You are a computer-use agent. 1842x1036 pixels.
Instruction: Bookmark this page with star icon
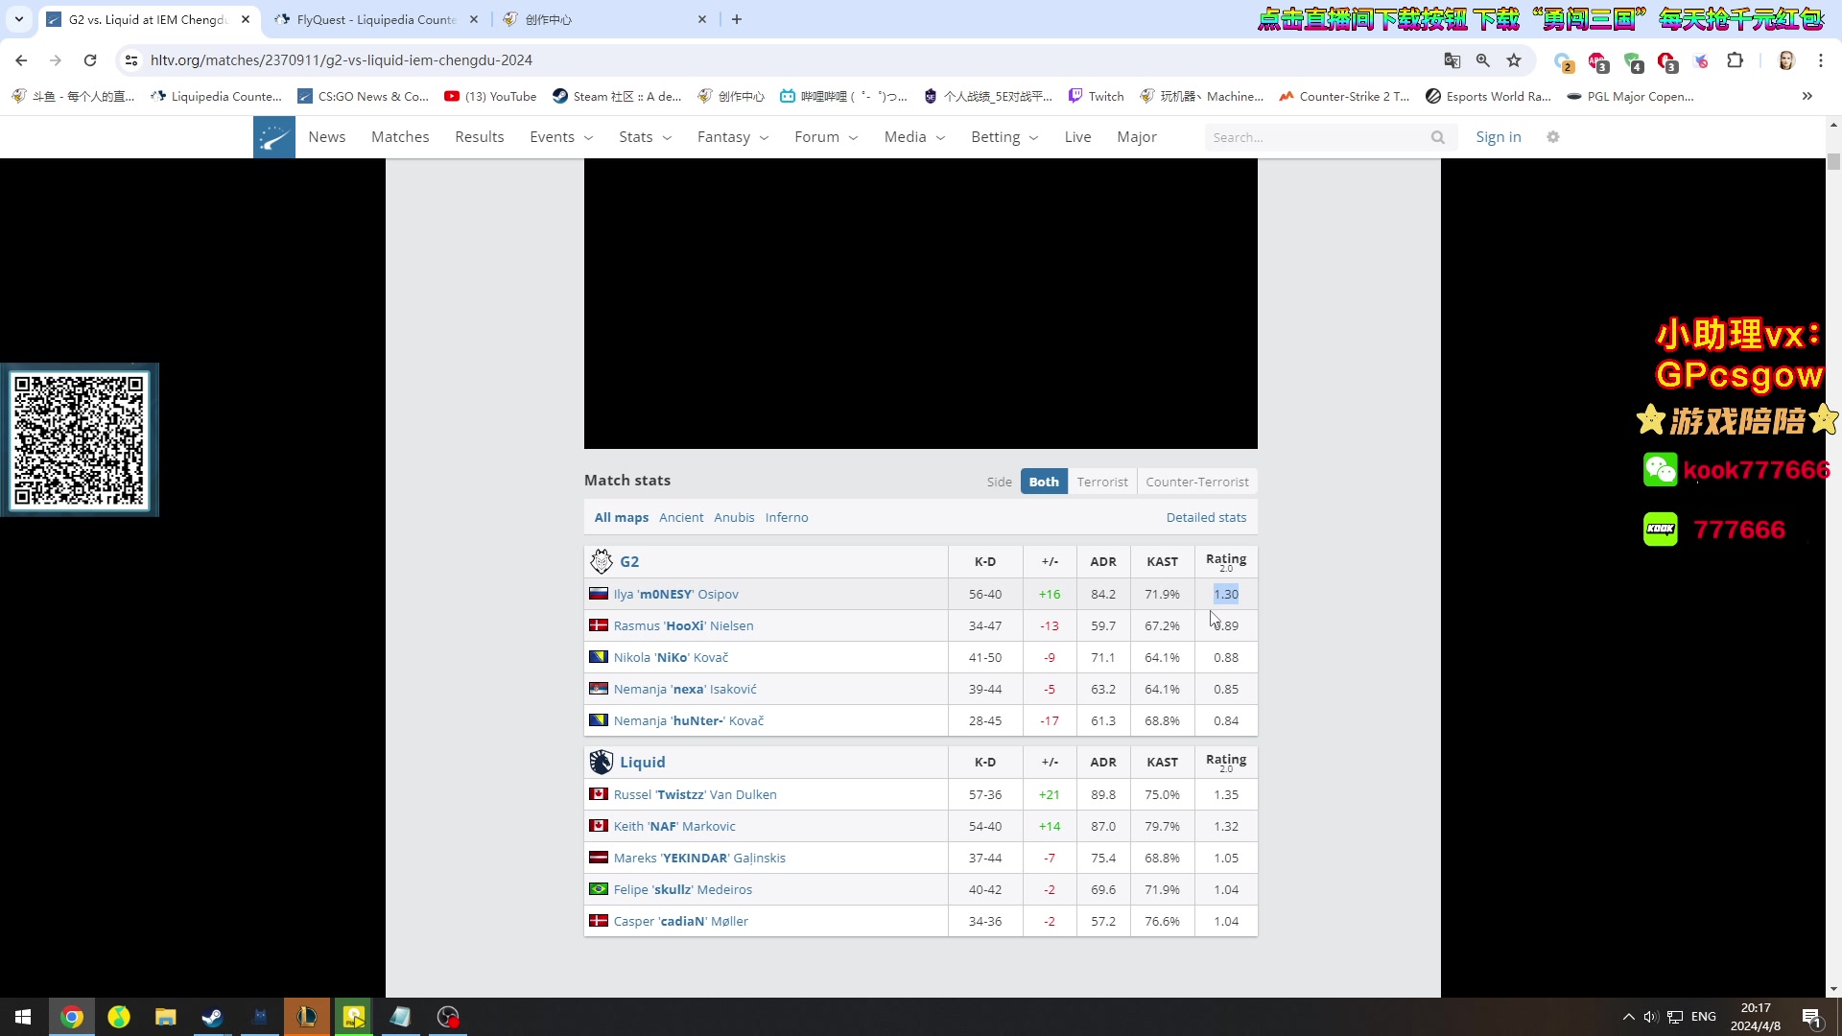click(1514, 60)
